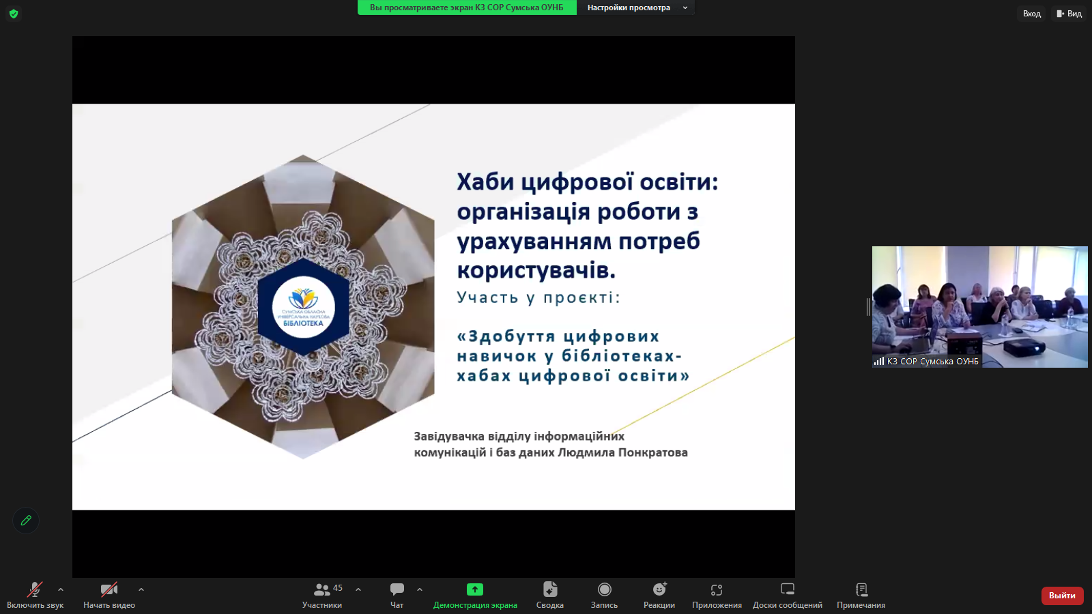1092x614 pixels.
Task: Open the Reactions menu
Action: click(659, 595)
